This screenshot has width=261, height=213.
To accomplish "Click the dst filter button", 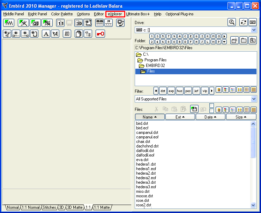I will pyautogui.click(x=163, y=91).
